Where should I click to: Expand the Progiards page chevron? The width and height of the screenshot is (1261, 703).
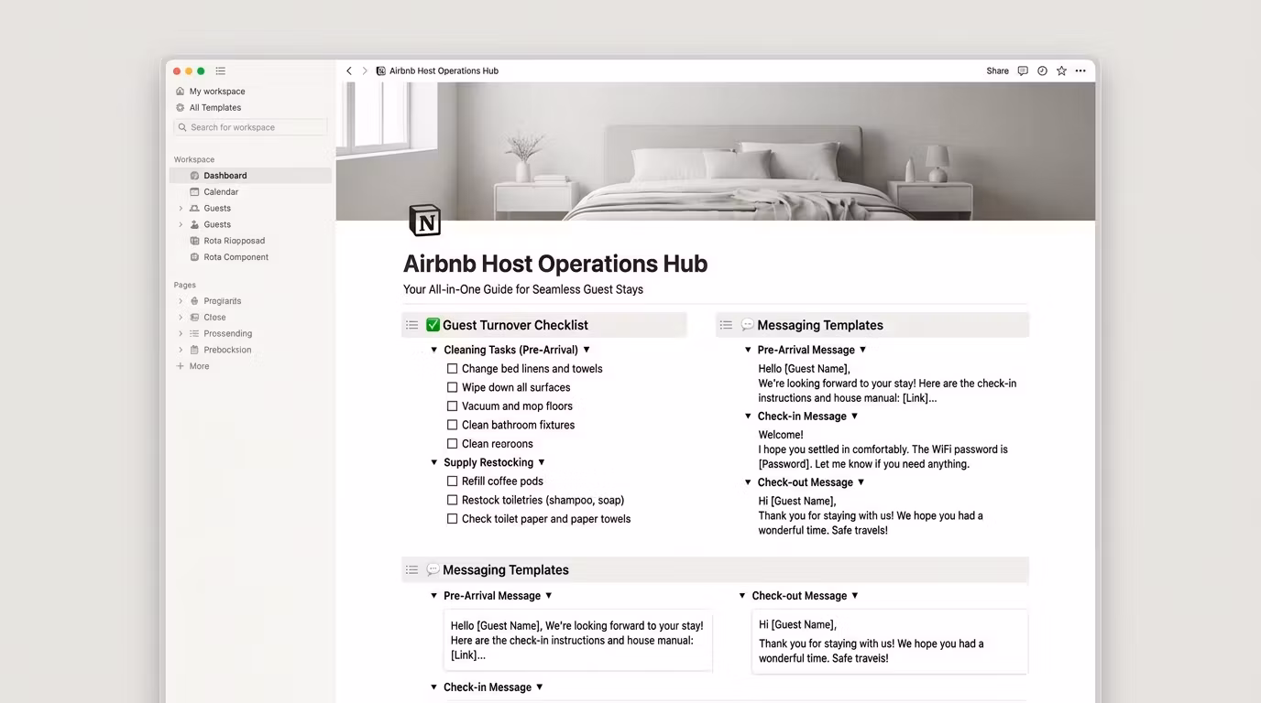click(x=181, y=301)
